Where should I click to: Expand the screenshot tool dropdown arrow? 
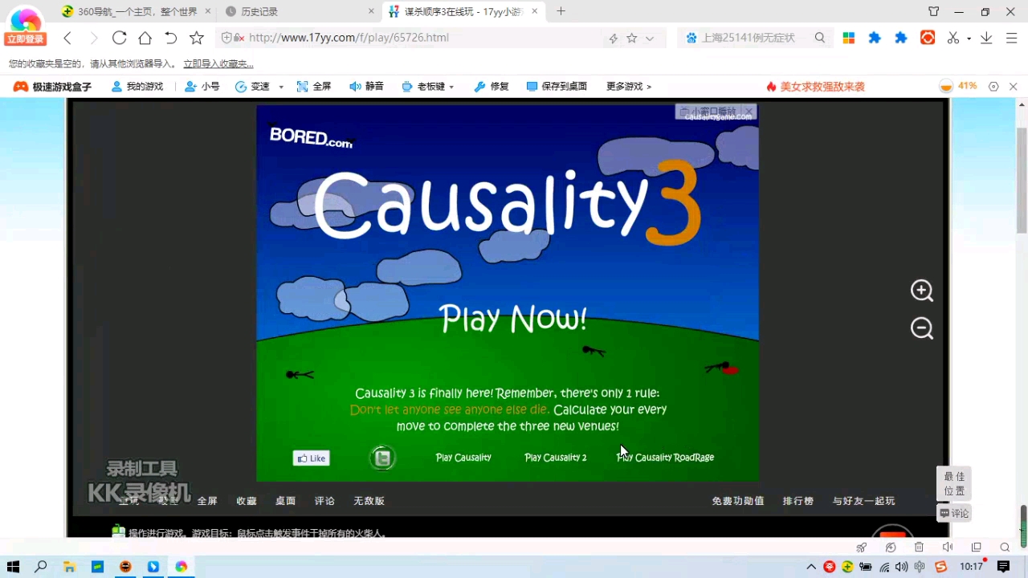click(969, 39)
